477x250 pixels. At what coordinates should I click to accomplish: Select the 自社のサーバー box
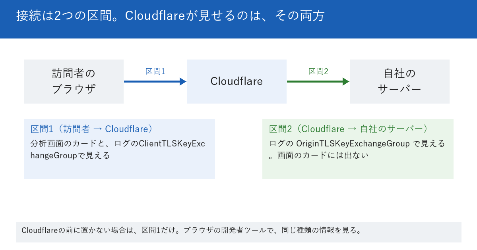coord(399,81)
